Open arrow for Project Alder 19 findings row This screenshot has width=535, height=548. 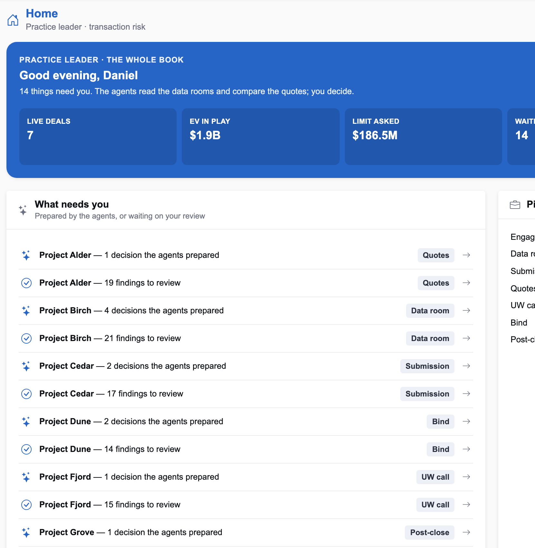tap(466, 283)
